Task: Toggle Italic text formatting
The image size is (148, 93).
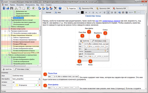Action: coord(90,12)
